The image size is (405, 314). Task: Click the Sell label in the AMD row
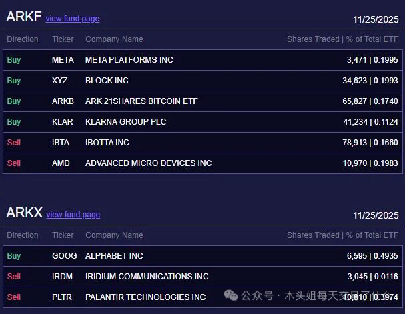[x=13, y=163]
